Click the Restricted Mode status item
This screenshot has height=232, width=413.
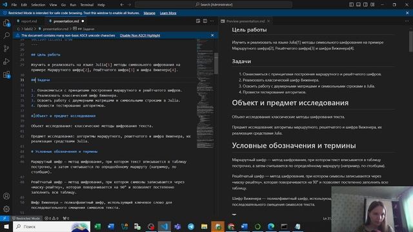pos(26,218)
